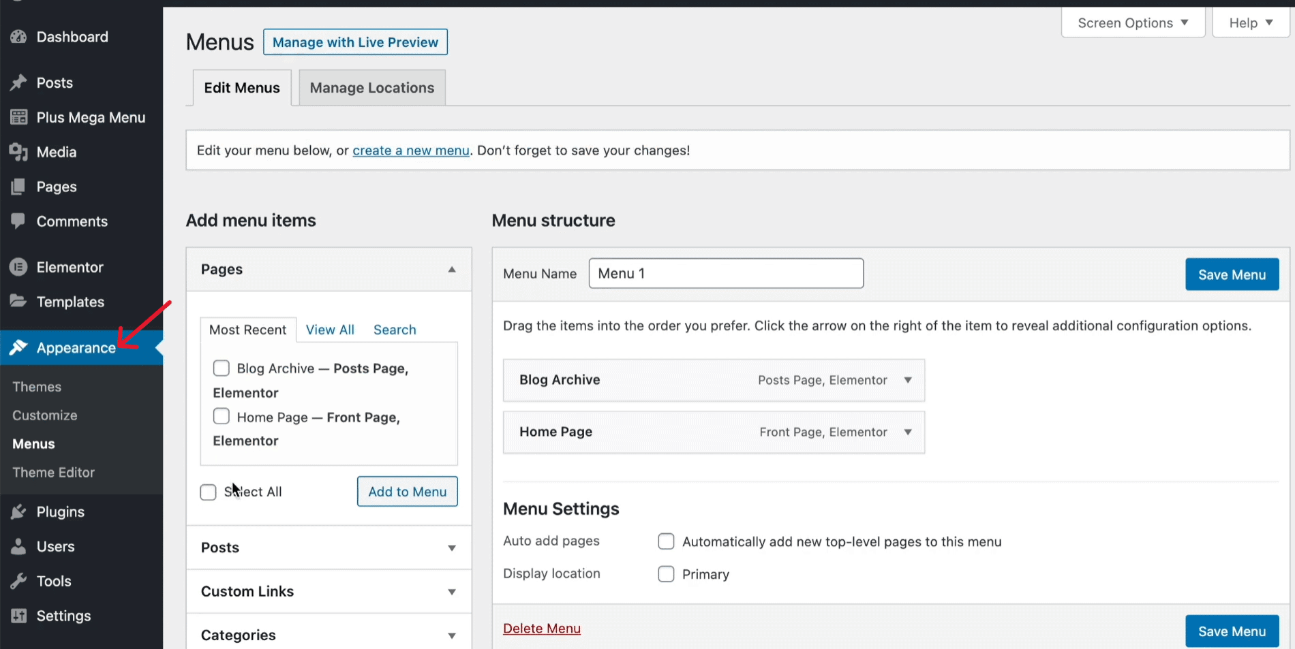
Task: Click the Media icon in sidebar
Action: coord(18,152)
